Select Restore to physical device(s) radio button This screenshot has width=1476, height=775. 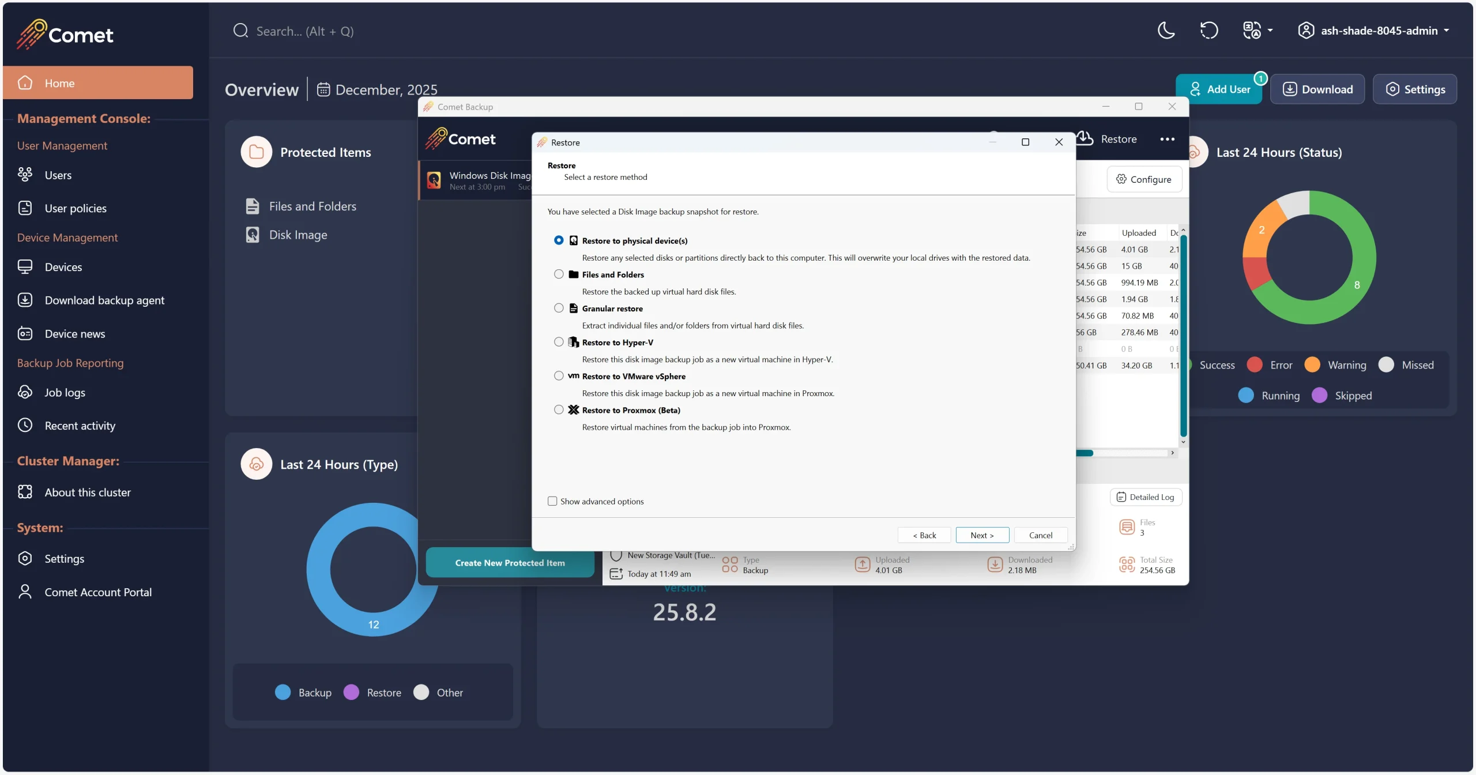[x=559, y=240]
